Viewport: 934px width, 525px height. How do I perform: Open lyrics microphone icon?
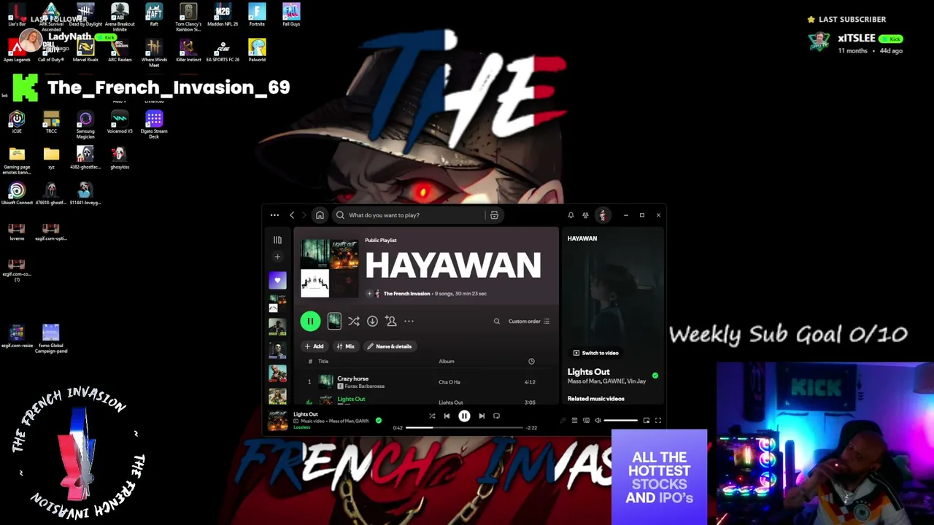(563, 421)
